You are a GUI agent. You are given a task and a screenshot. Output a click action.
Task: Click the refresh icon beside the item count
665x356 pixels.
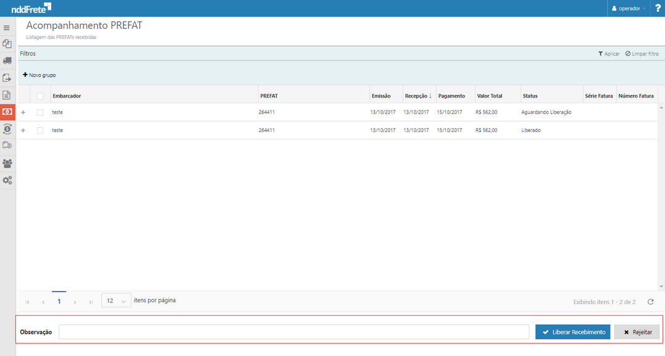(650, 302)
